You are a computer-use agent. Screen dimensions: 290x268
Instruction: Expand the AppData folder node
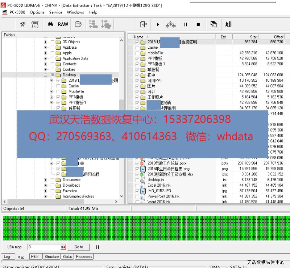pyautogui.click(x=46, y=47)
